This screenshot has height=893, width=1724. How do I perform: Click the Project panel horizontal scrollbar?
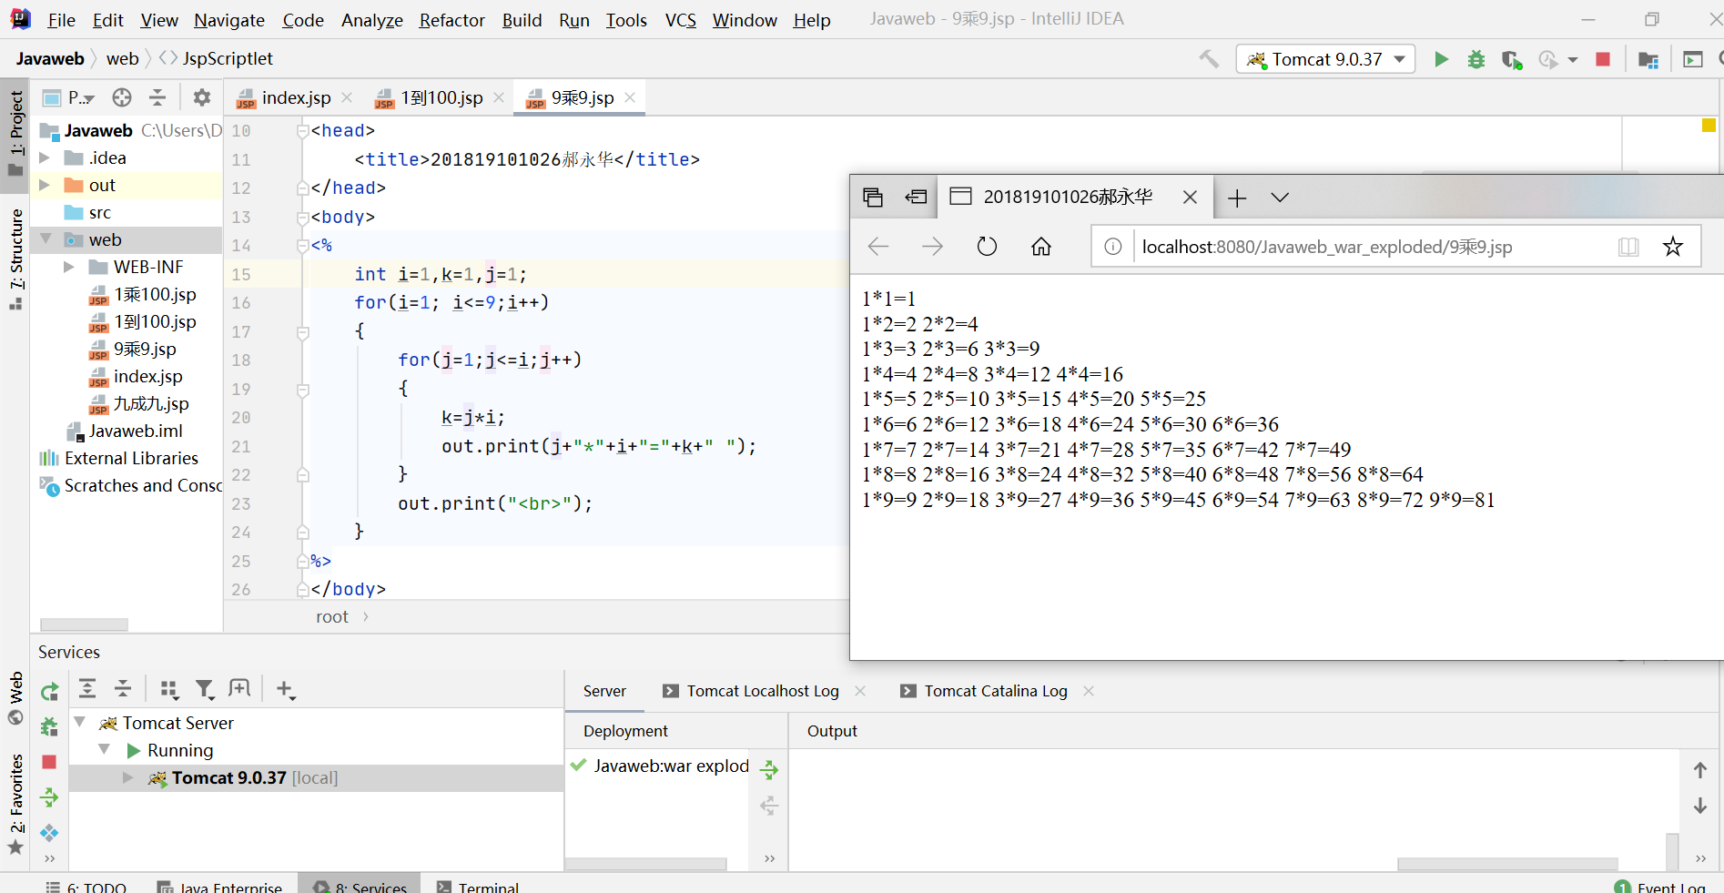[x=84, y=624]
